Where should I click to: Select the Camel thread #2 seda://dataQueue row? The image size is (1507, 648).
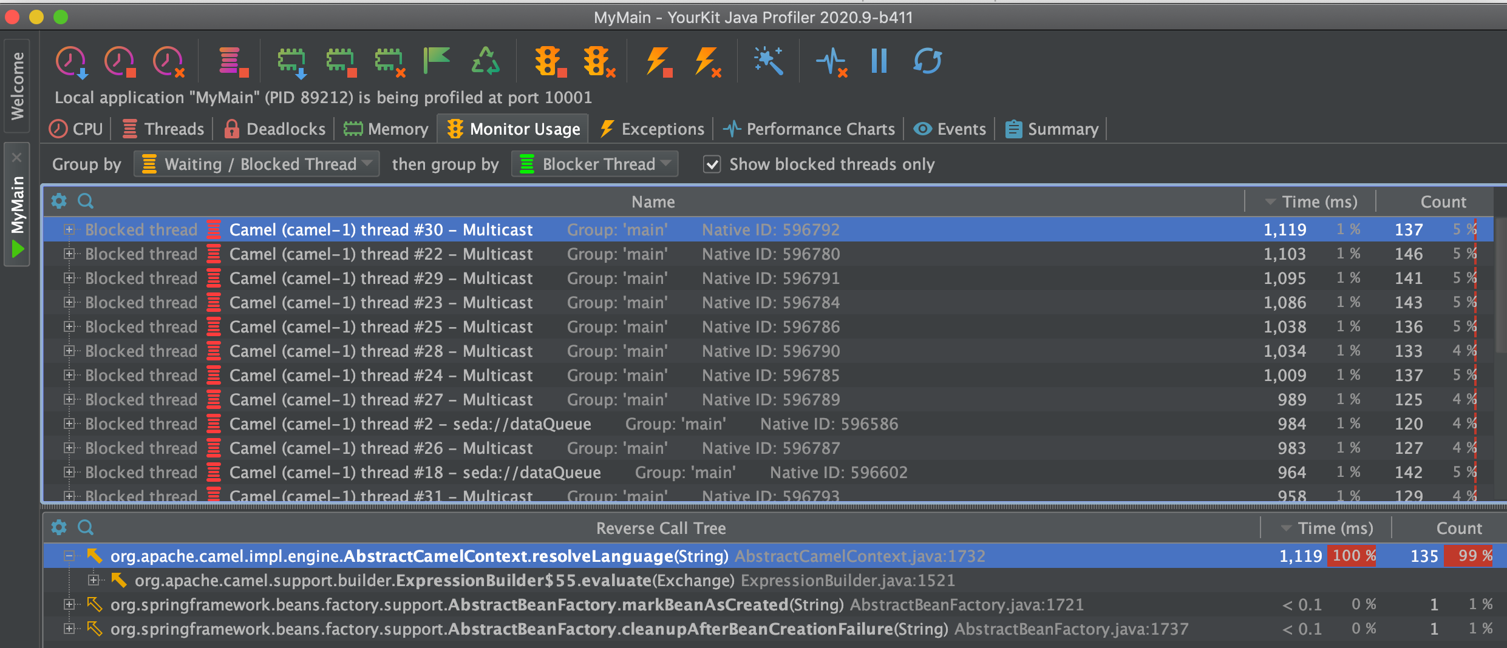click(410, 424)
